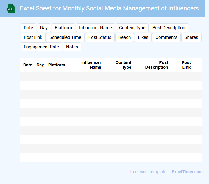Open the Post Description tag
Image resolution: width=209 pixels, height=184 pixels.
(169, 28)
